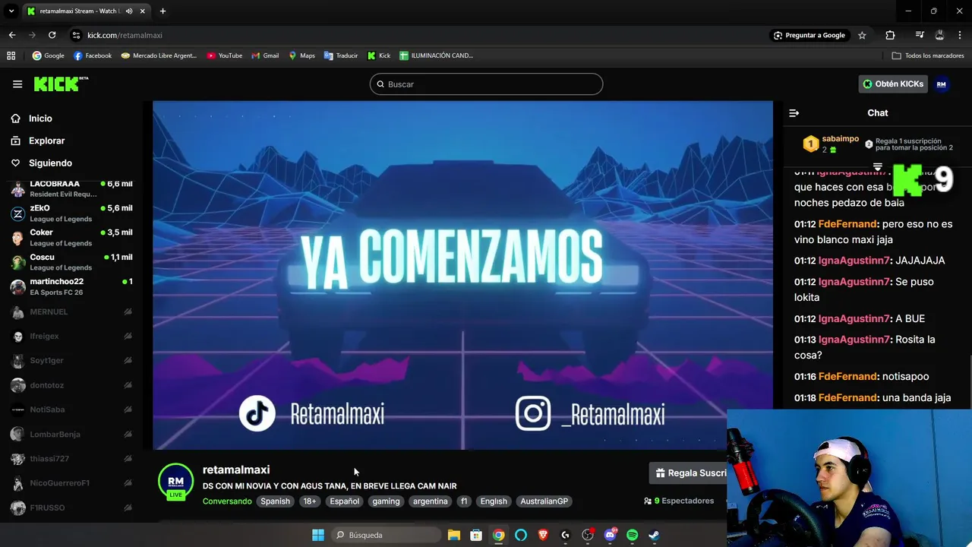Viewport: 972px width, 547px height.
Task: Open the Todos los marcadores folder
Action: point(928,55)
